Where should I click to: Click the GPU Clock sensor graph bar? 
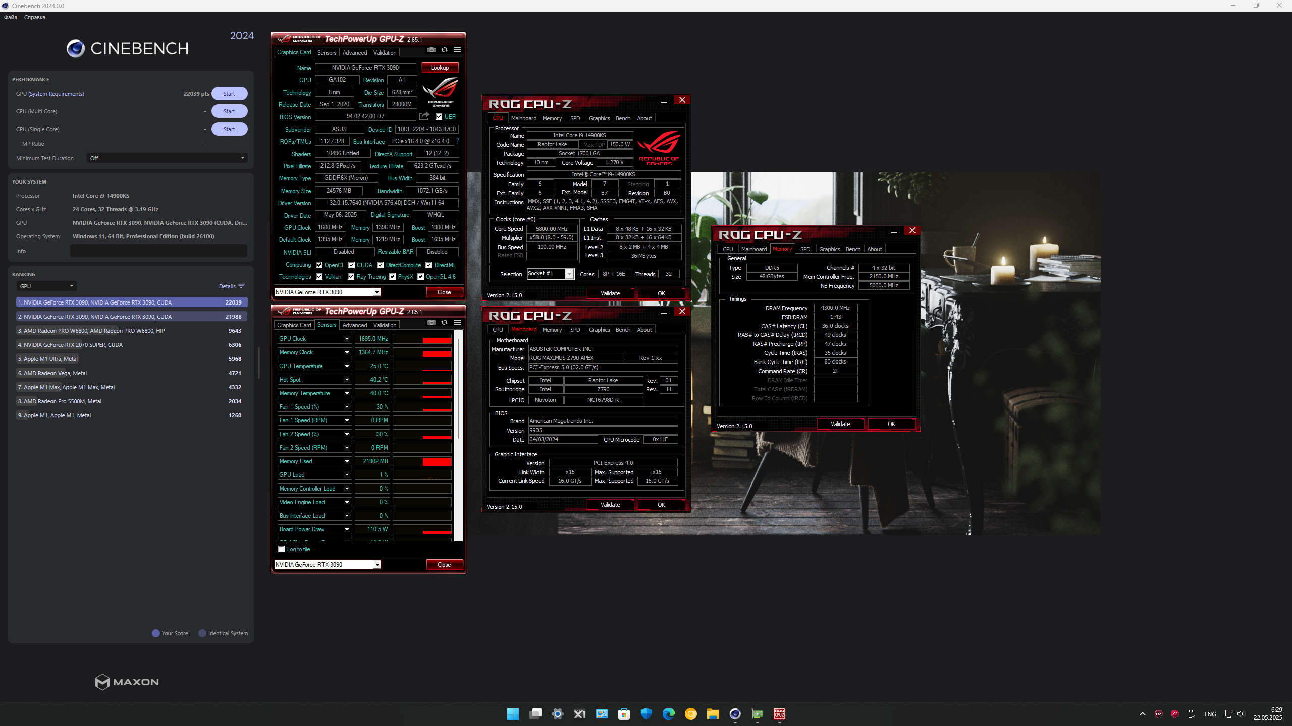click(422, 339)
